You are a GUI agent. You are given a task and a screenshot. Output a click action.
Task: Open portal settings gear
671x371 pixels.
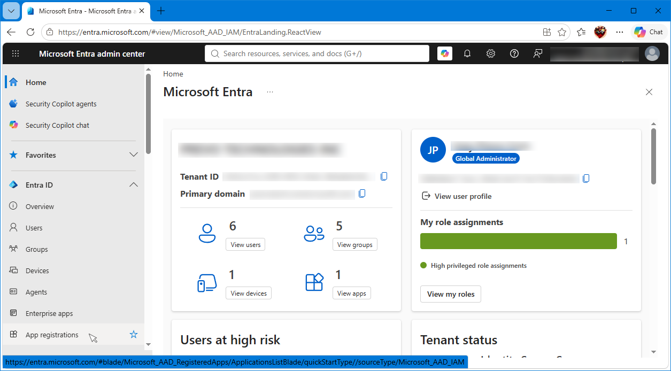coord(491,53)
